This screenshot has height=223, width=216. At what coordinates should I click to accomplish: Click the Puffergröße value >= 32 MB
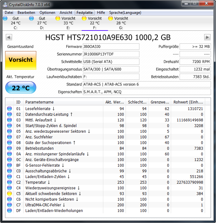[195, 47]
